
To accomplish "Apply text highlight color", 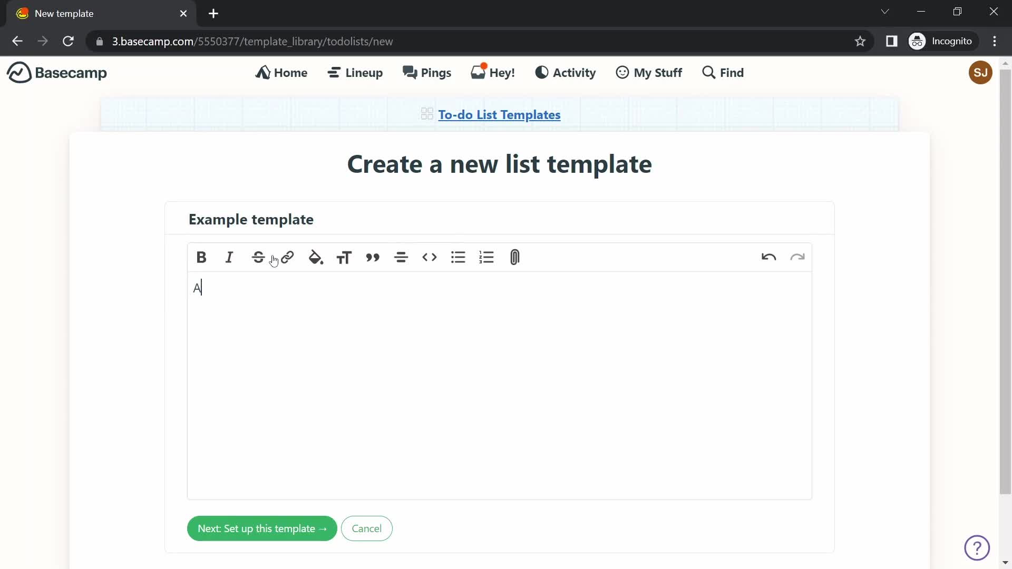I will click(316, 258).
